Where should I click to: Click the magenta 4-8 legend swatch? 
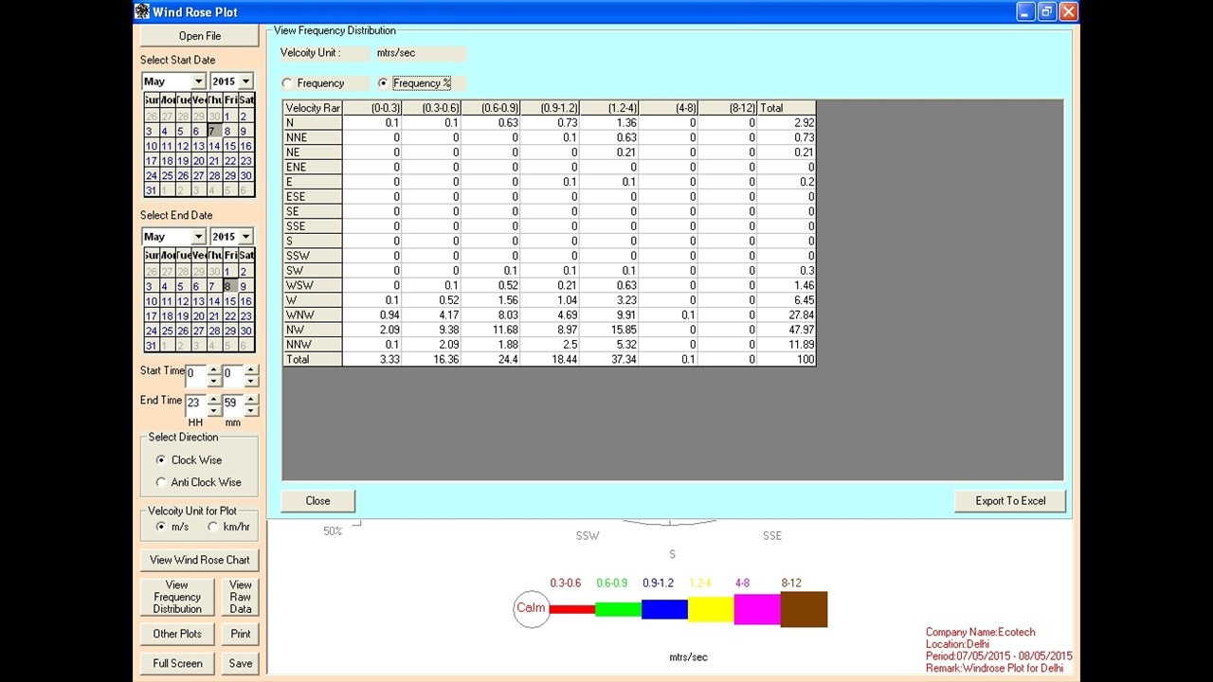tap(757, 608)
